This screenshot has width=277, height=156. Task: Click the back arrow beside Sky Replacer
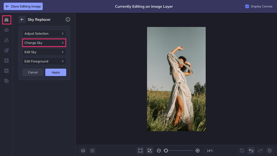pyautogui.click(x=22, y=19)
